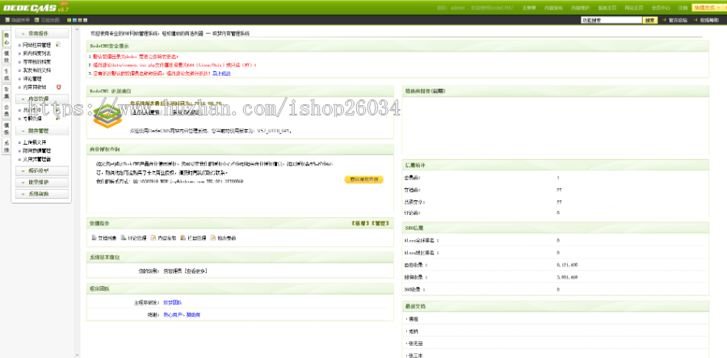The image size is (727, 358).
Task: Select the 核心 vertical sidebar tab
Action: pos(6,39)
